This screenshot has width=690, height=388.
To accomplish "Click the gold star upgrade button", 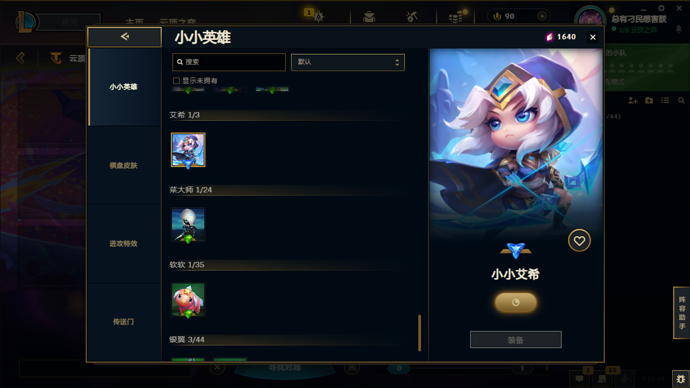I will [516, 302].
